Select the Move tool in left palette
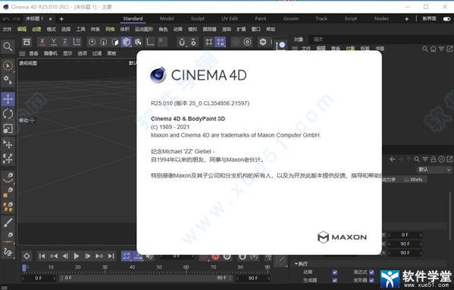The width and height of the screenshot is (454, 290). (8, 99)
